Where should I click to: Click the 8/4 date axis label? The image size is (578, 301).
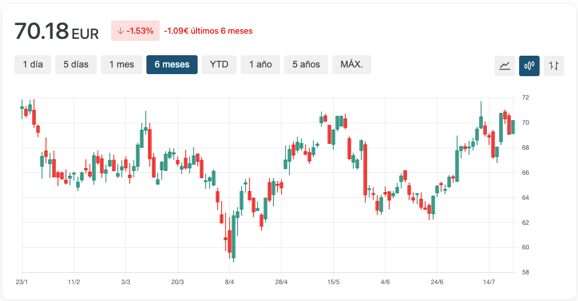[229, 282]
